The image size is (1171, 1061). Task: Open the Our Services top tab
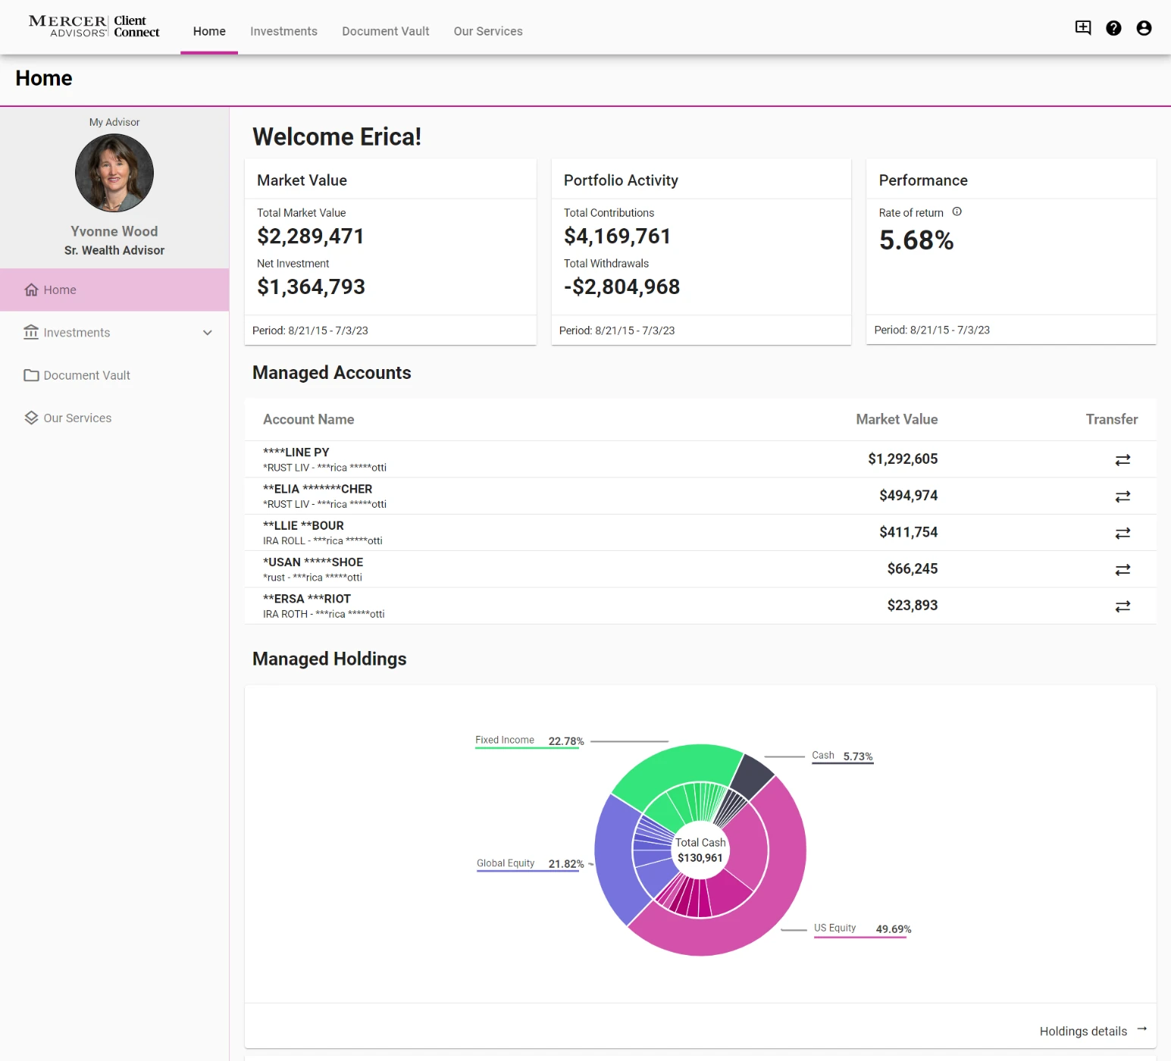[488, 31]
